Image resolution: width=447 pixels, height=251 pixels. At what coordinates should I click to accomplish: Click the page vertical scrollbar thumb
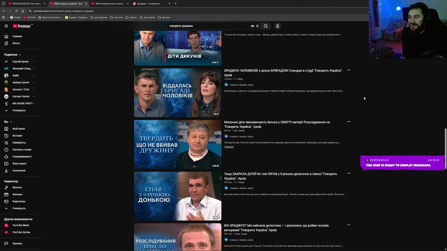[445, 149]
